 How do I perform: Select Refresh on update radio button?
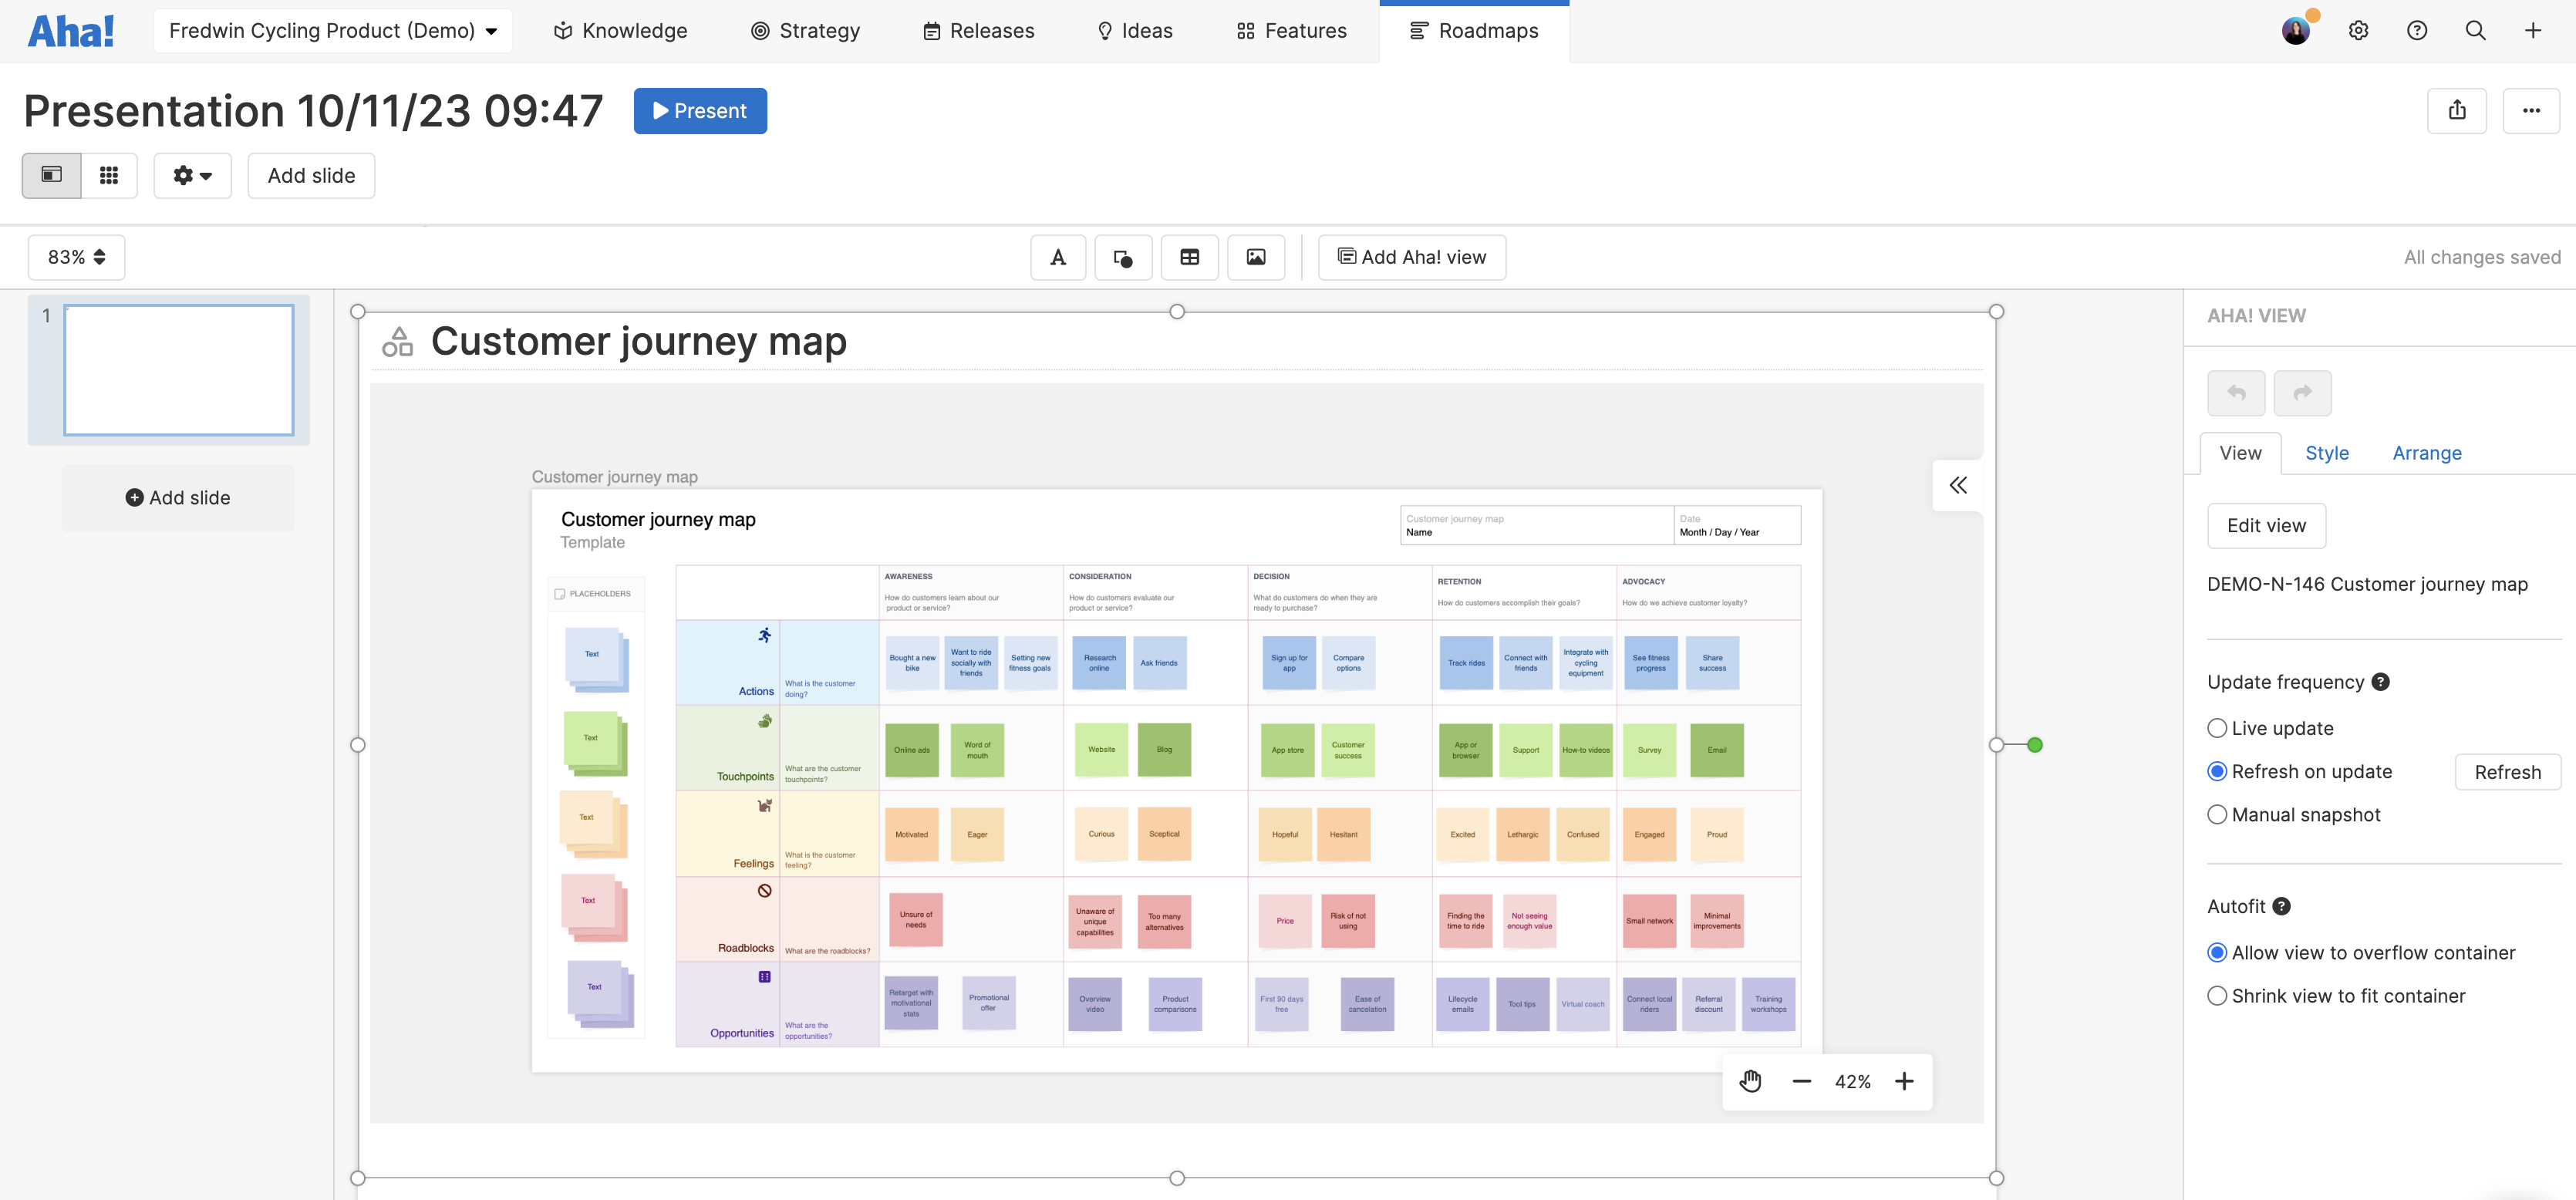(x=2217, y=771)
